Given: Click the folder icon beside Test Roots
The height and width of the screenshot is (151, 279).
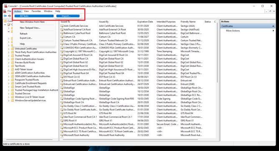Looking at the screenshot, I should click(12, 66).
